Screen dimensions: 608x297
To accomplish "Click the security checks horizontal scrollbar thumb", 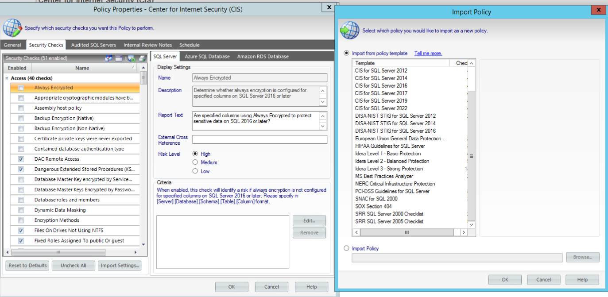I will (58, 252).
